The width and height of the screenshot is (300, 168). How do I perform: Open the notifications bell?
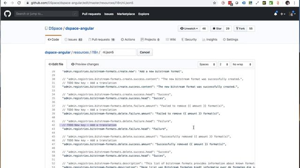pos(276,14)
